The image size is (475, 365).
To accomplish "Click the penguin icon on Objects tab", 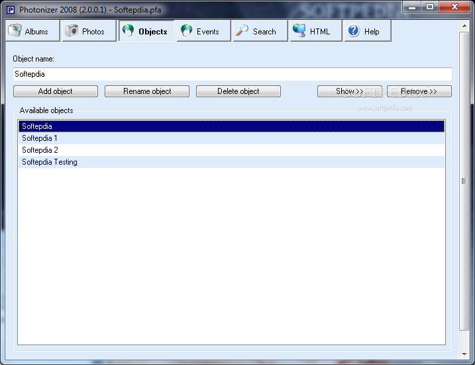I will 128,30.
